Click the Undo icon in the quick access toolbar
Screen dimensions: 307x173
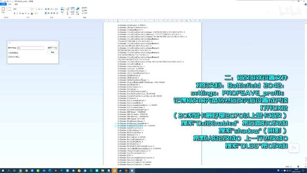pyautogui.click(x=8, y=1)
